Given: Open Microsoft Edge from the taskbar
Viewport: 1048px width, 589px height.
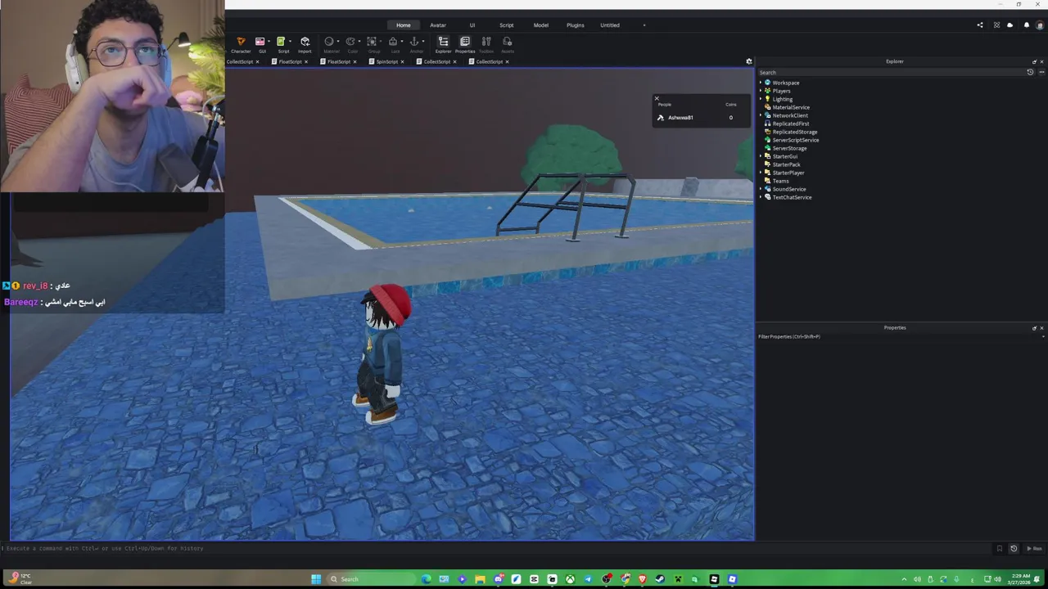Looking at the screenshot, I should tap(426, 579).
